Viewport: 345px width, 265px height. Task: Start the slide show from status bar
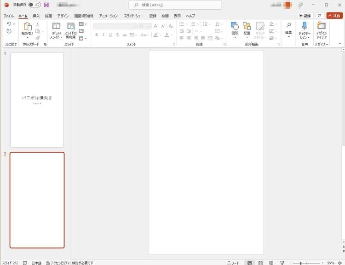point(282,263)
